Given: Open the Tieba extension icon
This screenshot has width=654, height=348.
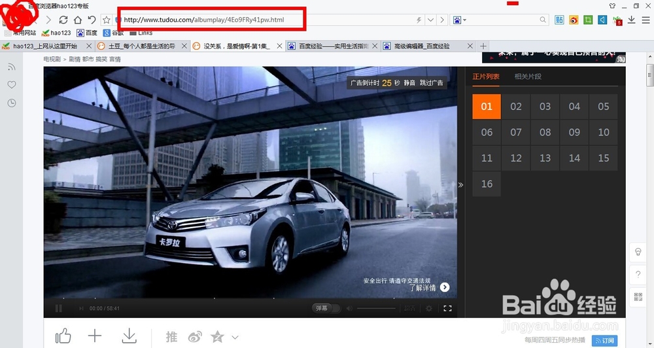Looking at the screenshot, I should pyautogui.click(x=559, y=20).
